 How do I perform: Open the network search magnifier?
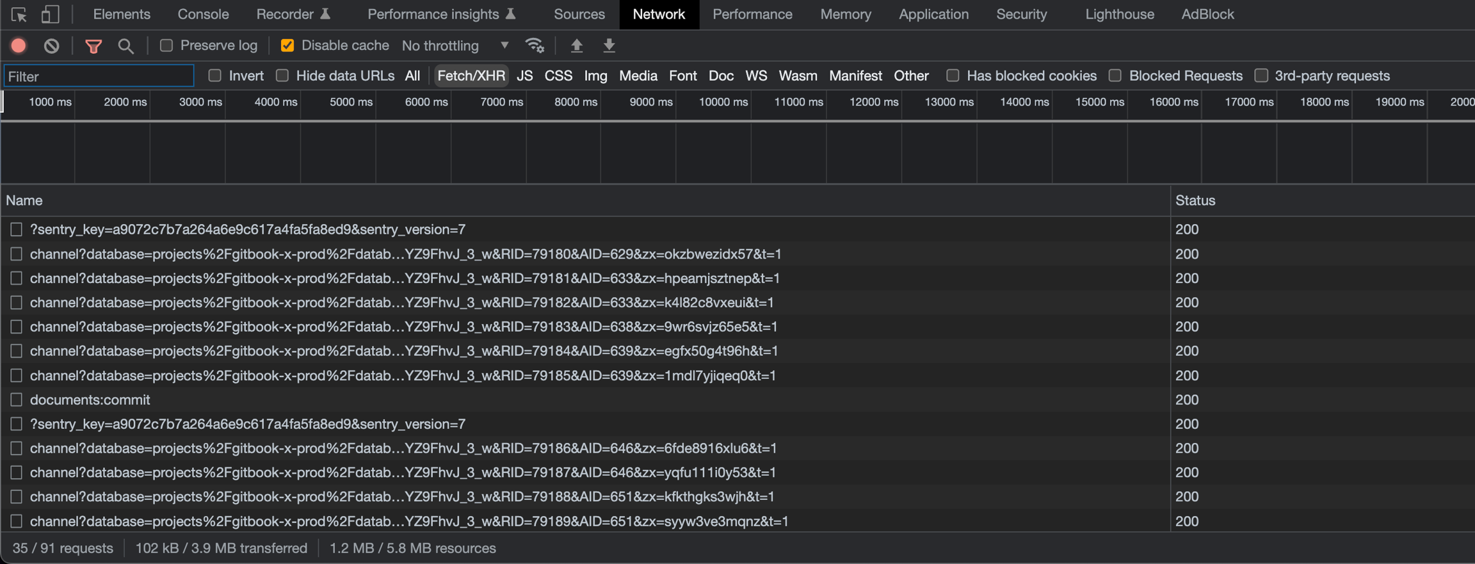[x=125, y=45]
